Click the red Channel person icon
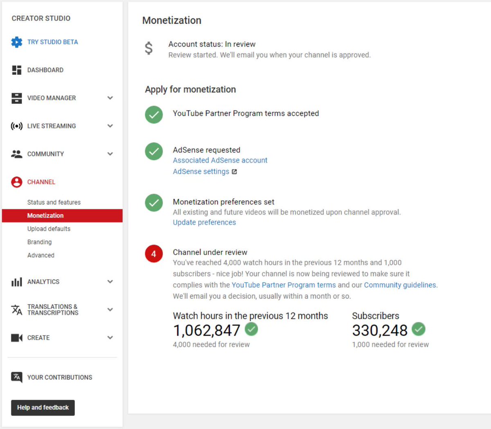The image size is (491, 429). pos(17,182)
